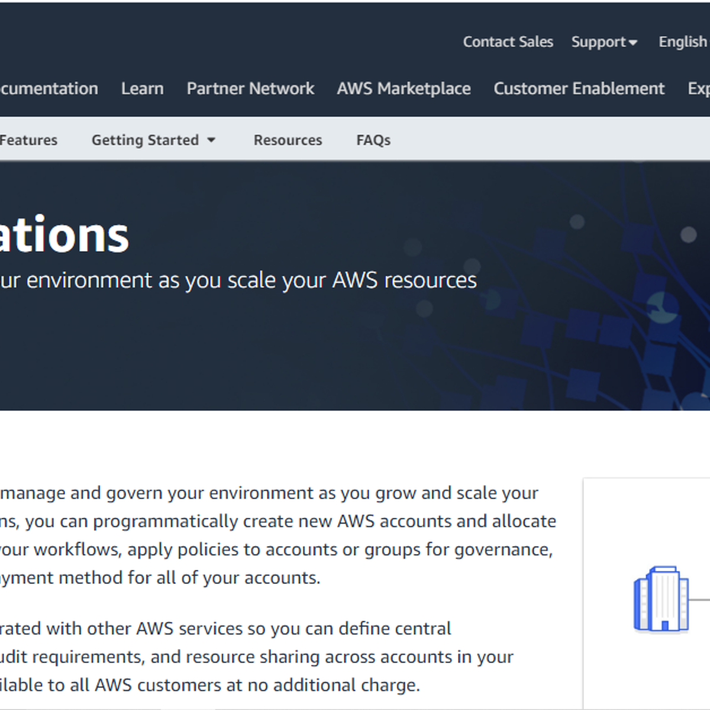710x710 pixels.
Task: Expand the Getting Started dropdown
Action: pos(153,140)
